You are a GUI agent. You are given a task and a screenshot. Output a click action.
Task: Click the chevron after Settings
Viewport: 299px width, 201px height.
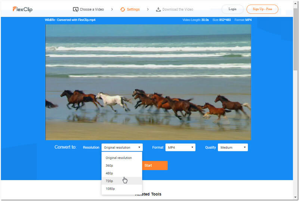[148, 9]
